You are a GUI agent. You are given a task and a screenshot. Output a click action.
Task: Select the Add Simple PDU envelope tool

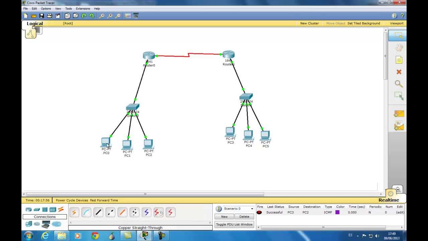click(x=399, y=114)
